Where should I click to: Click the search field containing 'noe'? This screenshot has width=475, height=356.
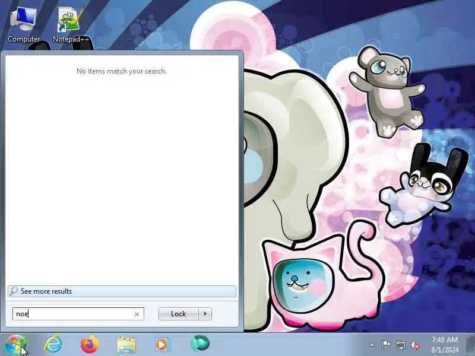pyautogui.click(x=78, y=314)
